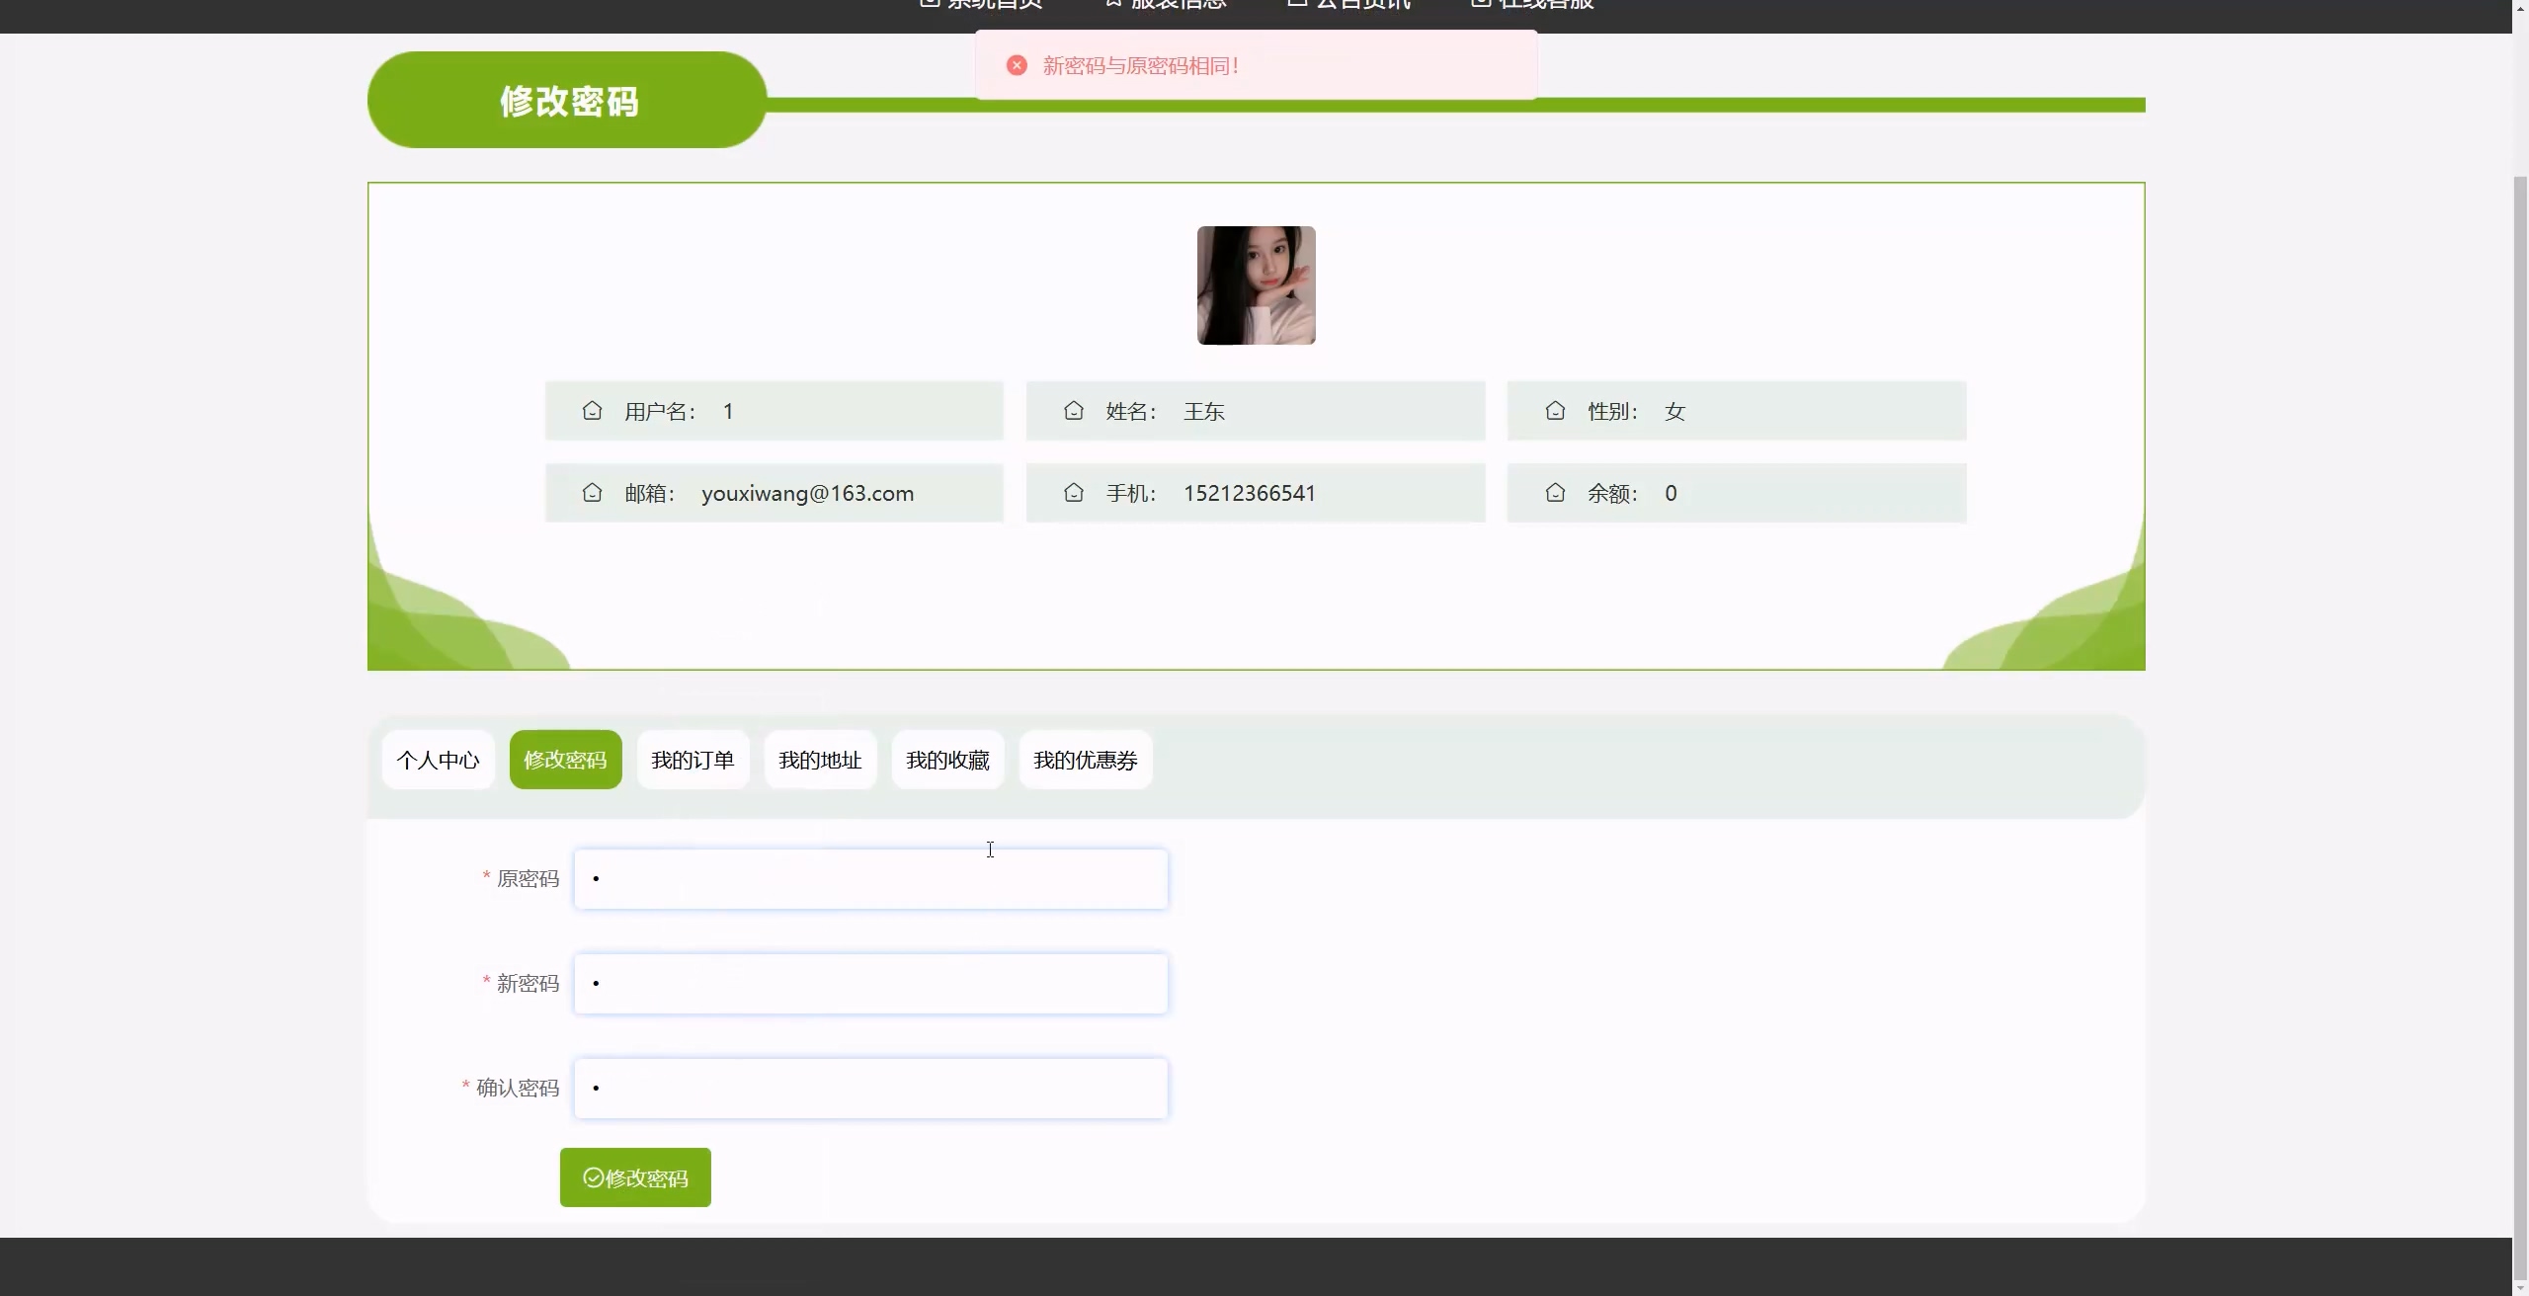Click house icon beside 余额 field
The image size is (2529, 1296).
(x=1555, y=493)
